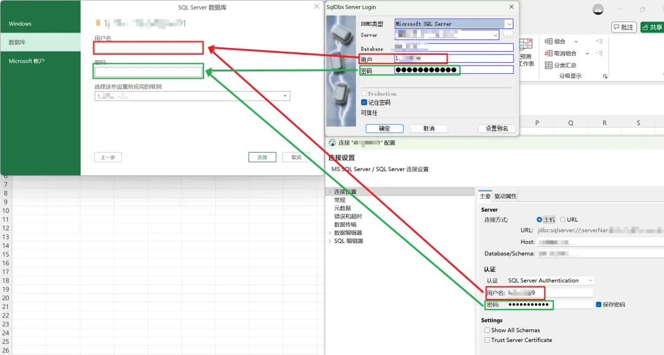Open the 取消组合 dropdown arrow
The width and height of the screenshot is (664, 355).
pyautogui.click(x=587, y=54)
